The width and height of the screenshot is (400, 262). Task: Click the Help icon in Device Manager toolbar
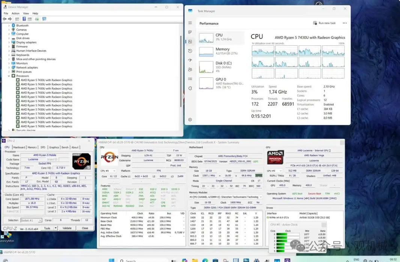24,19
